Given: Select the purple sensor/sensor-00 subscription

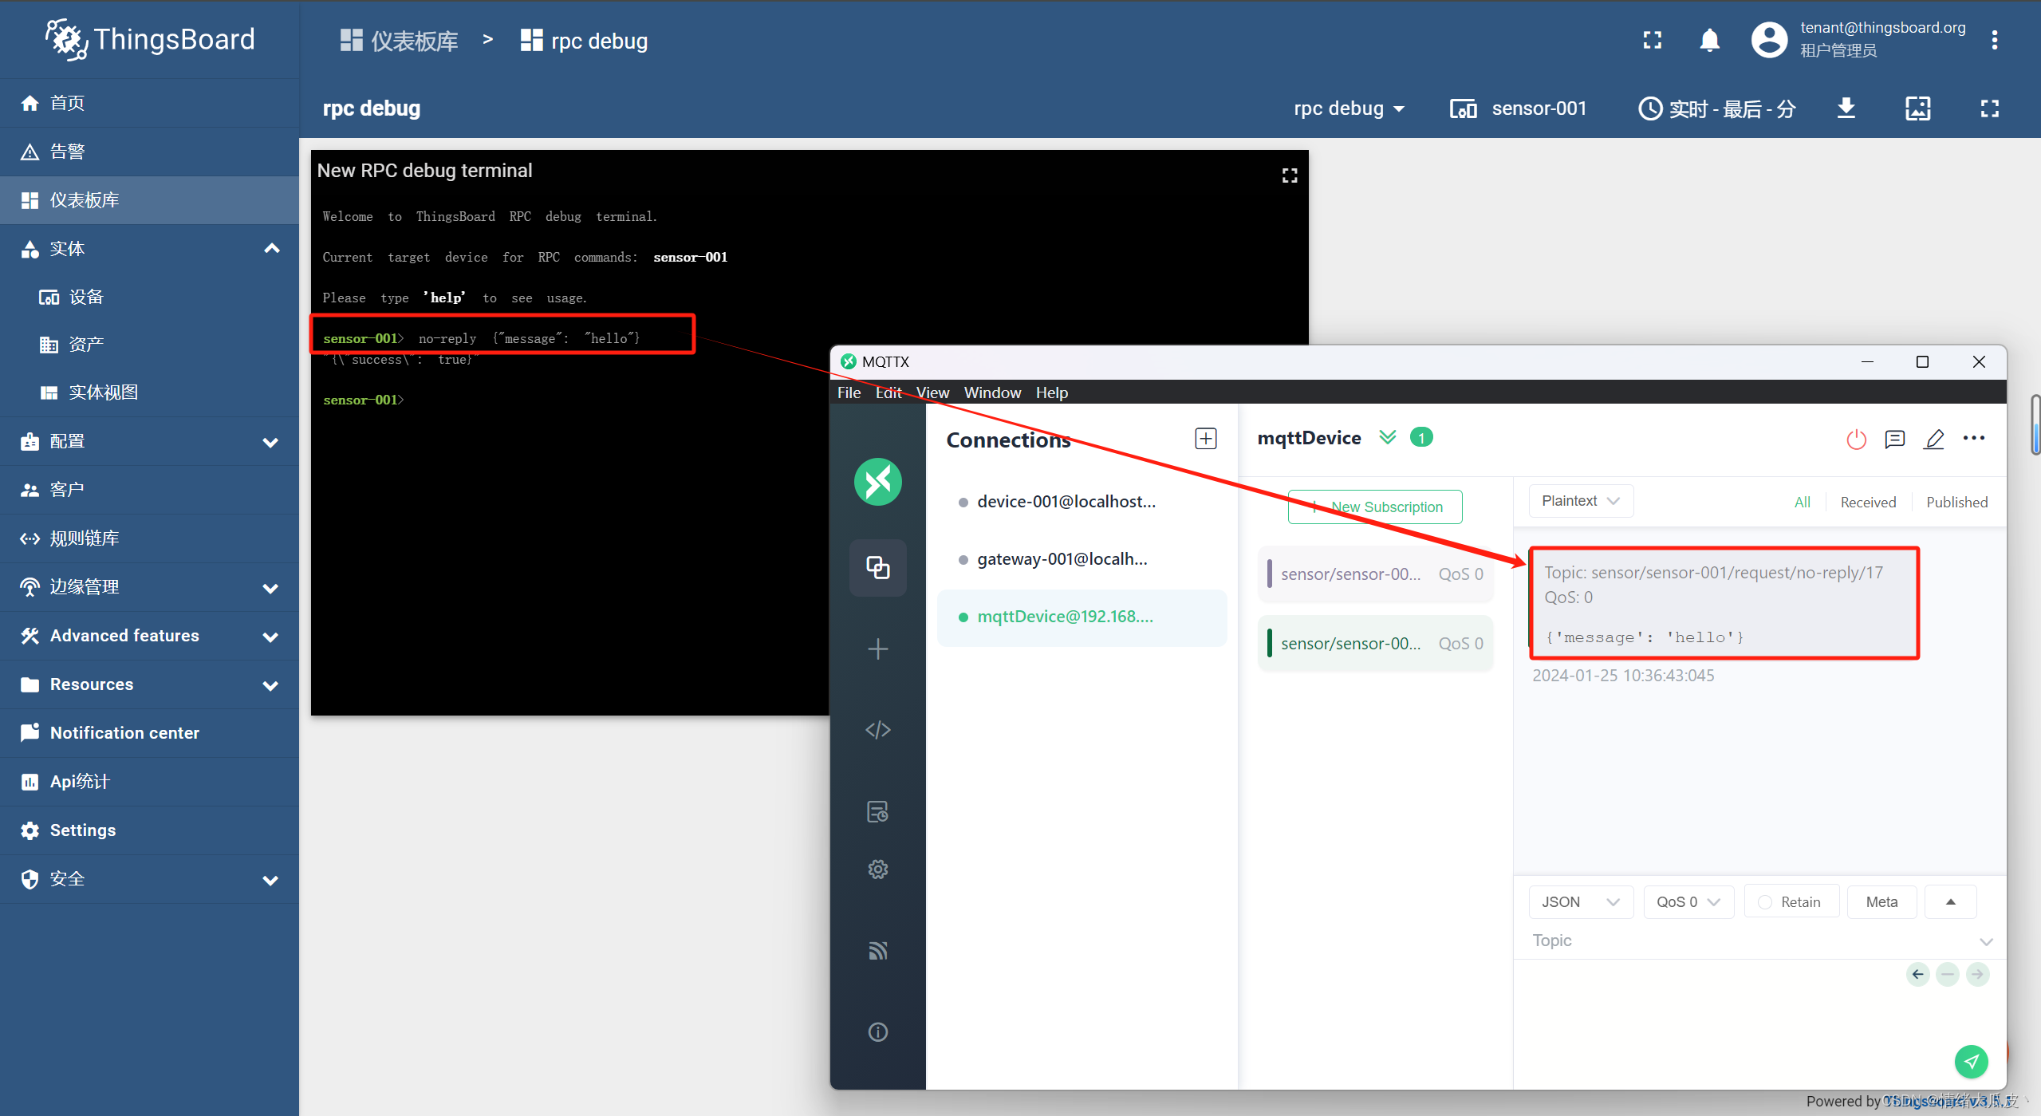Looking at the screenshot, I should point(1375,574).
